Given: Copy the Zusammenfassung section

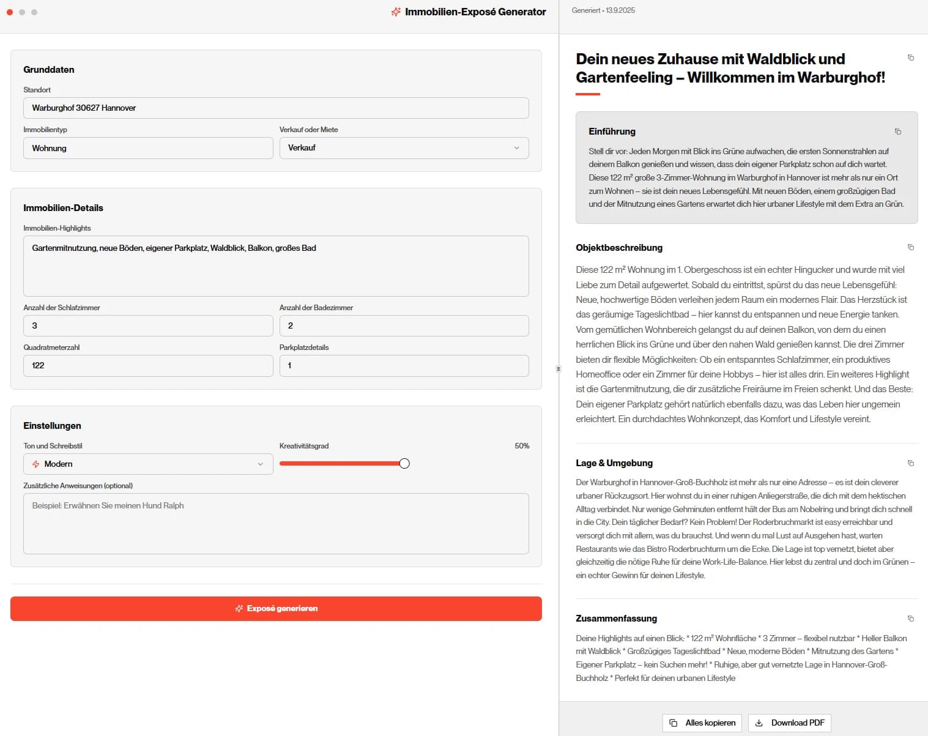Looking at the screenshot, I should (911, 619).
